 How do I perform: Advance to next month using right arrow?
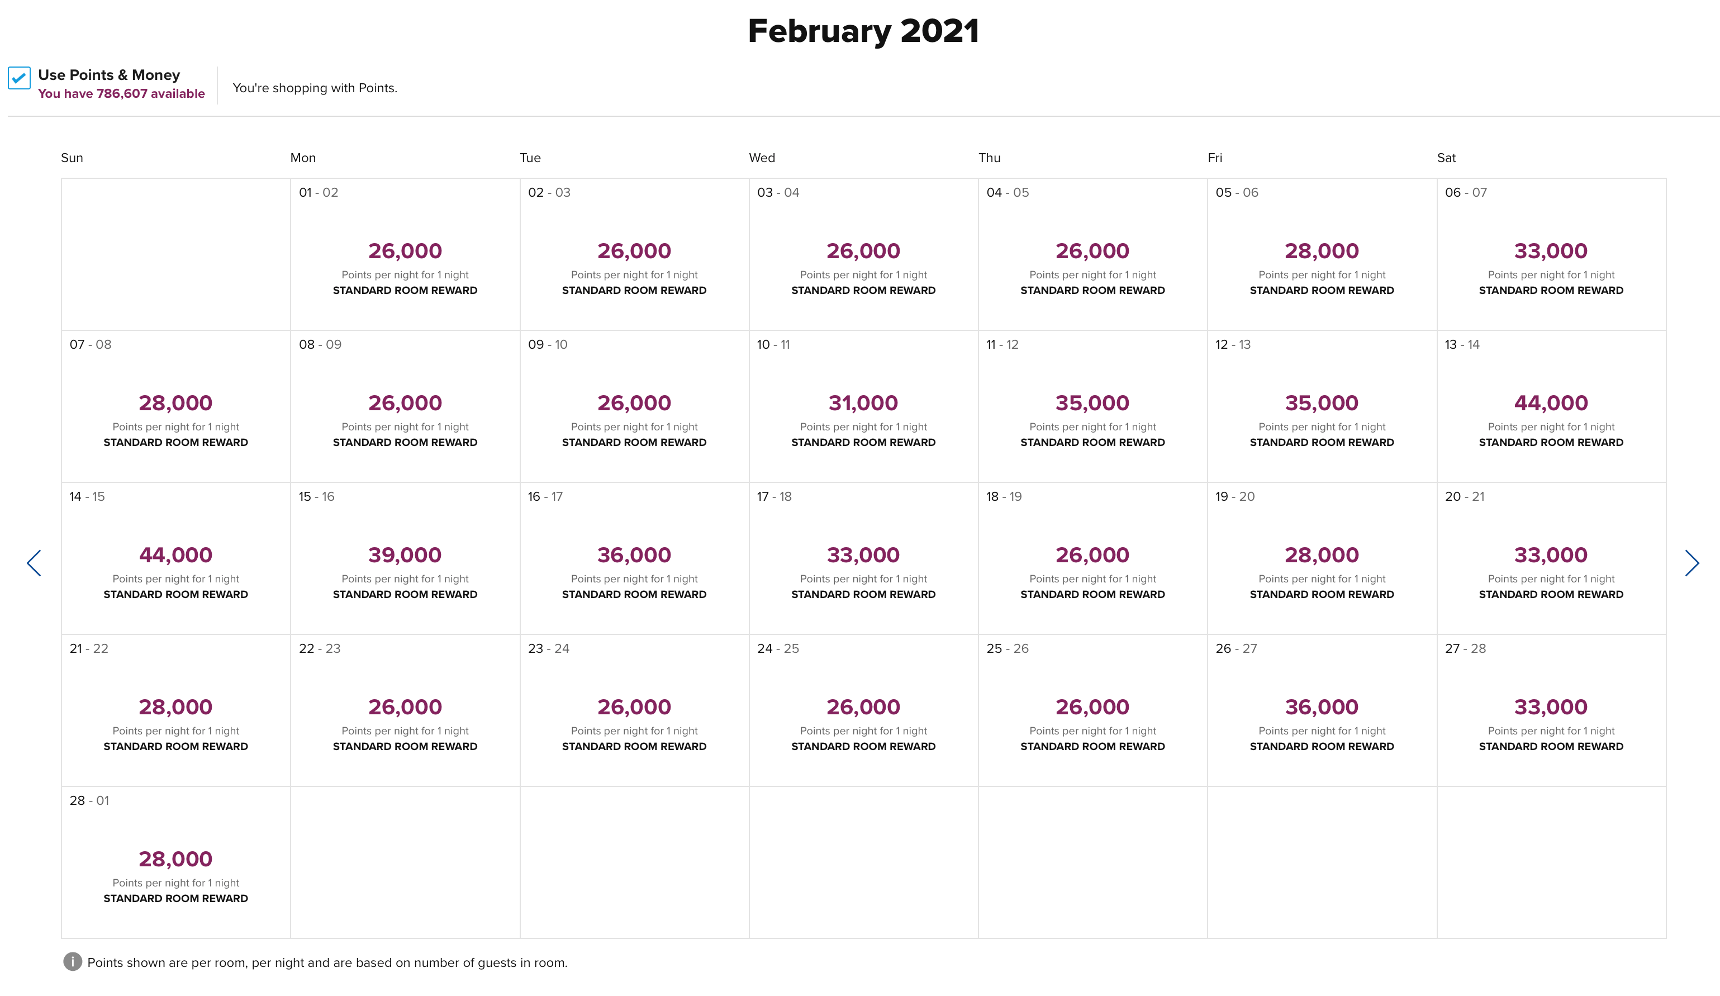(x=1692, y=563)
